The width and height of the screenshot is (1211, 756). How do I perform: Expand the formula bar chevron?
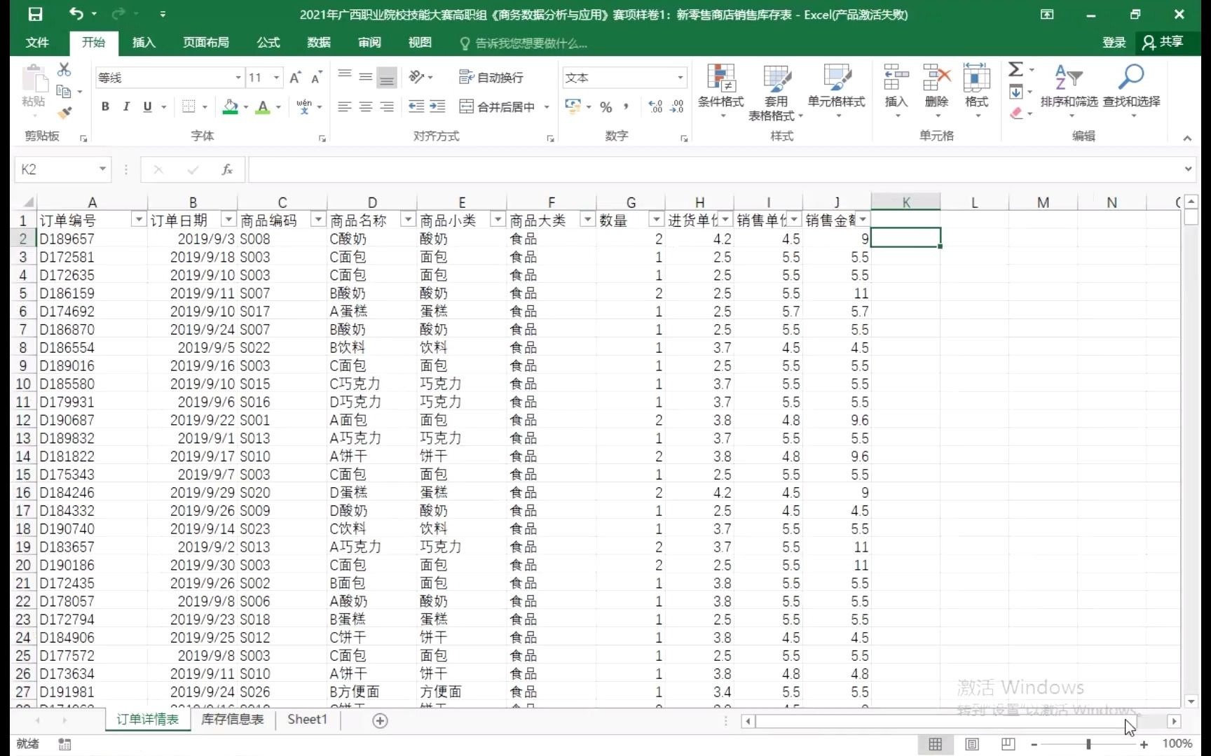(x=1188, y=169)
